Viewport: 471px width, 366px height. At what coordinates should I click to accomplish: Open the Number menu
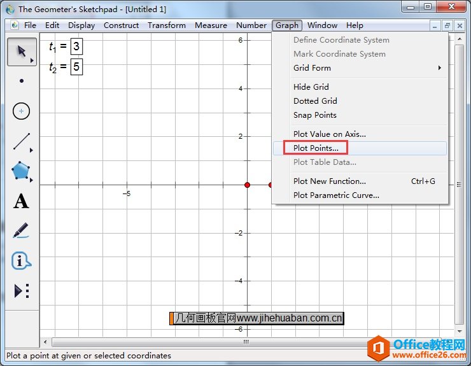point(251,25)
